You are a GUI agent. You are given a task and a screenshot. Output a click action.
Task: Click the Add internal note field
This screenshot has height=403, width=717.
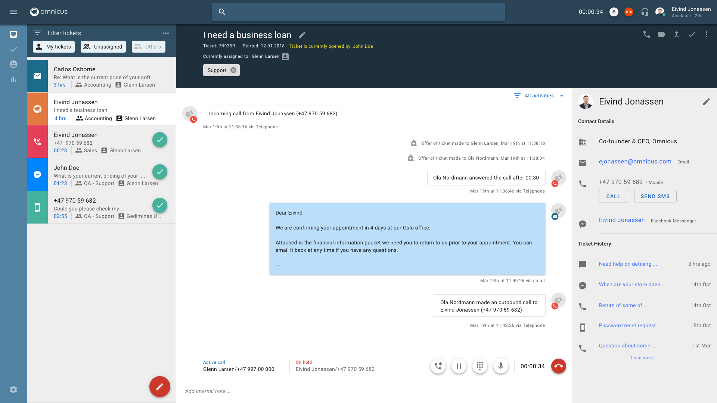point(373,391)
